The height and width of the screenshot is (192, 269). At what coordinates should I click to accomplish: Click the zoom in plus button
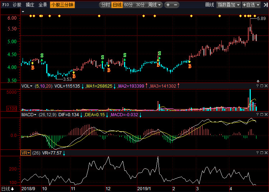click(169, 5)
